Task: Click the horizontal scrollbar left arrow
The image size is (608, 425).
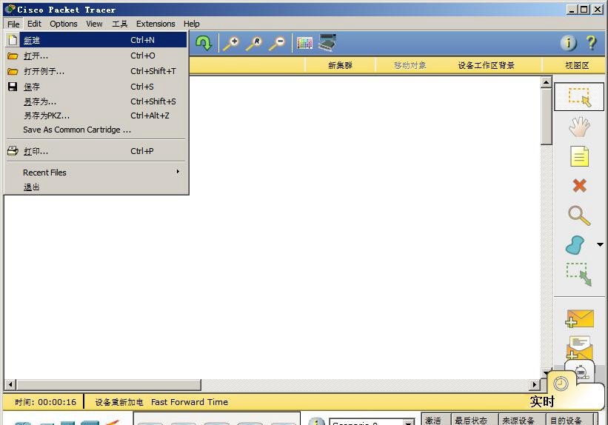Action: [10, 385]
